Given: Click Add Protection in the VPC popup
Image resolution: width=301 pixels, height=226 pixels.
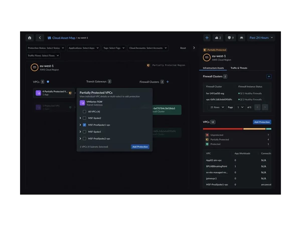Looking at the screenshot, I should [140, 147].
